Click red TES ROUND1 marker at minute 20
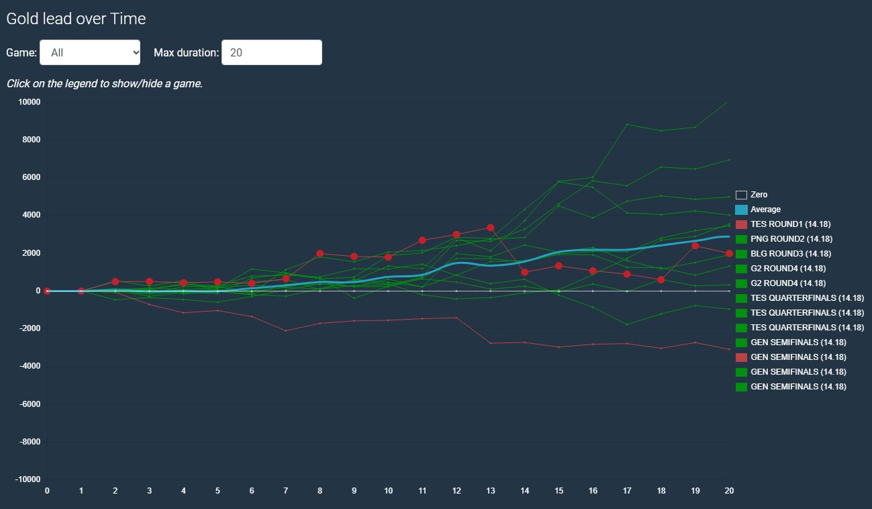 click(729, 253)
